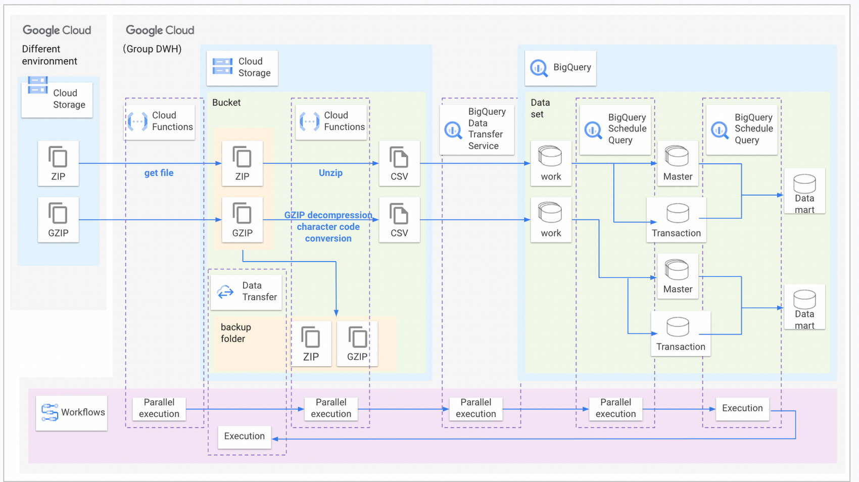Image resolution: width=859 pixels, height=482 pixels.
Task: Select Google Cloud logo above Different environment
Action: coord(57,30)
